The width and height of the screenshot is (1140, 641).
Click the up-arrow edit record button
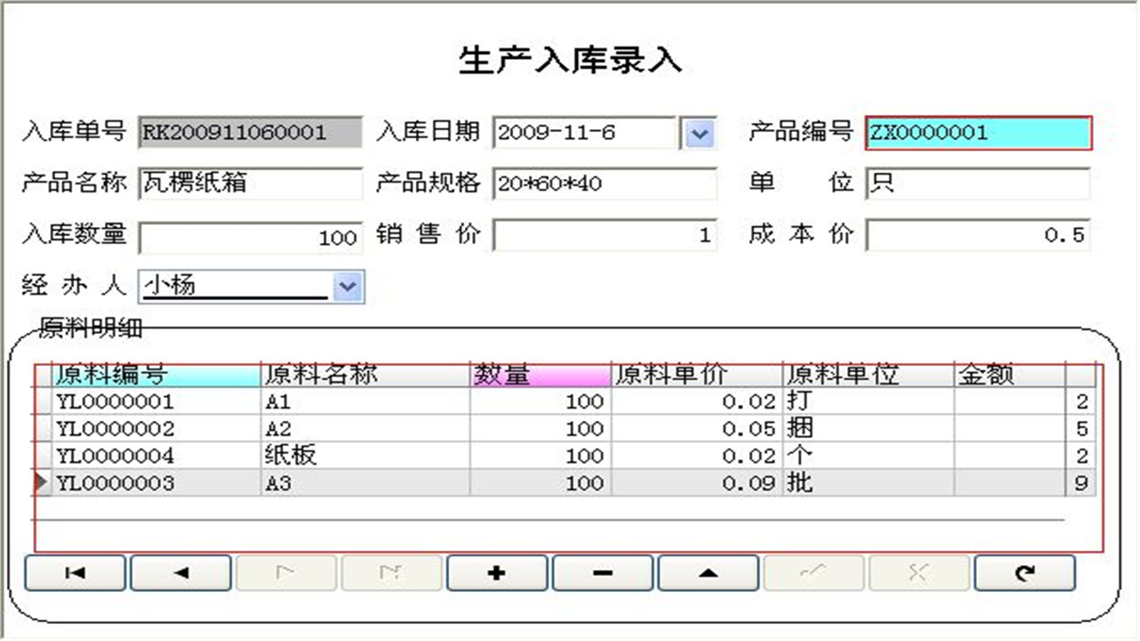tap(708, 572)
